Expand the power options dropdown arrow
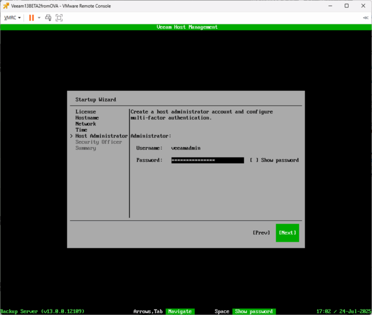The image size is (372, 315). click(x=39, y=18)
